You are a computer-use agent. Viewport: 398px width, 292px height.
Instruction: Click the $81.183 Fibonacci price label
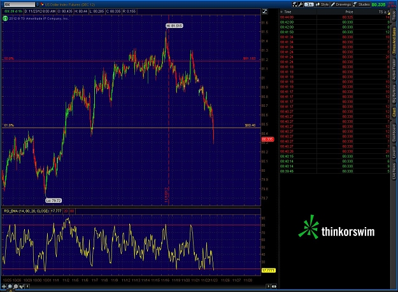(x=249, y=59)
